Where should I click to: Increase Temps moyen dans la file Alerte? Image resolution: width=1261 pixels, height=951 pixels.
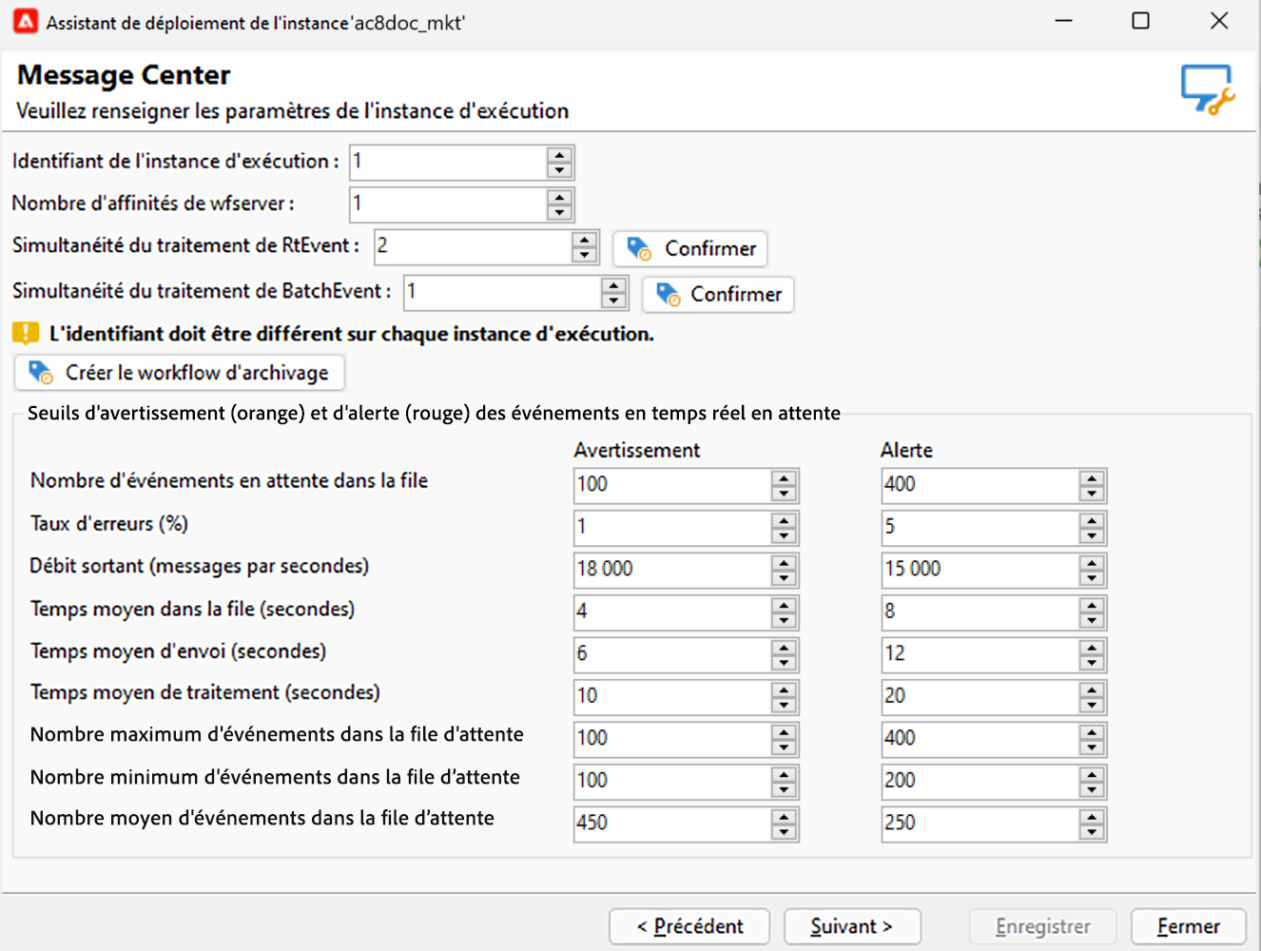[1092, 605]
